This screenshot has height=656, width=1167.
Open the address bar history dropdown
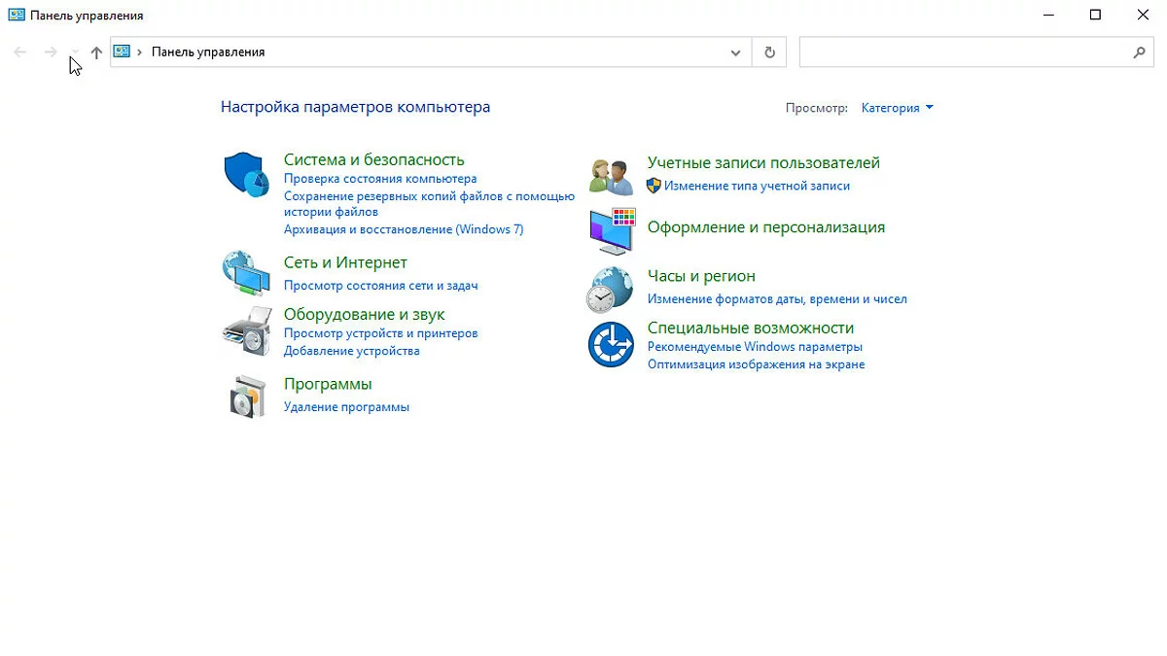(x=736, y=52)
